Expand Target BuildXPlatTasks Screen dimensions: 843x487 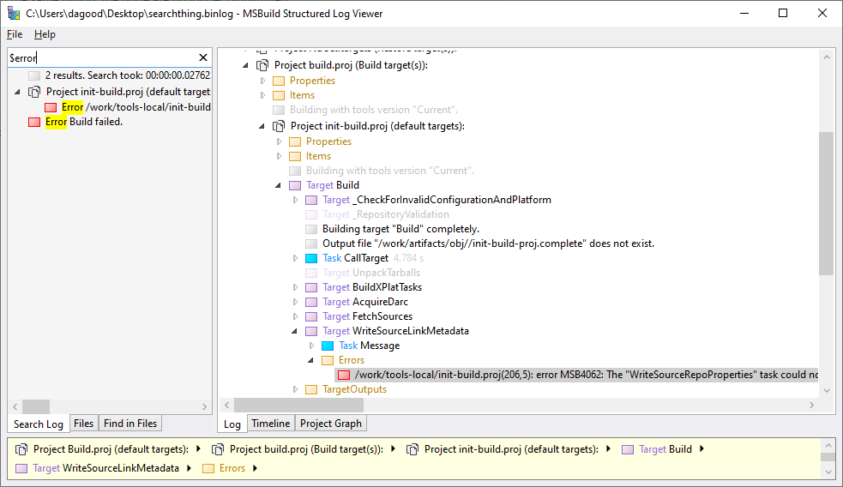[x=295, y=287]
